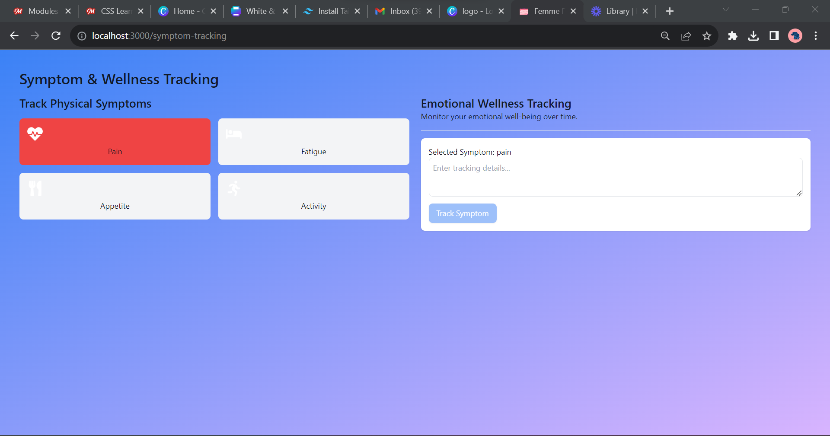Open the zoom magnifier in address bar
This screenshot has width=830, height=436.
coord(665,36)
